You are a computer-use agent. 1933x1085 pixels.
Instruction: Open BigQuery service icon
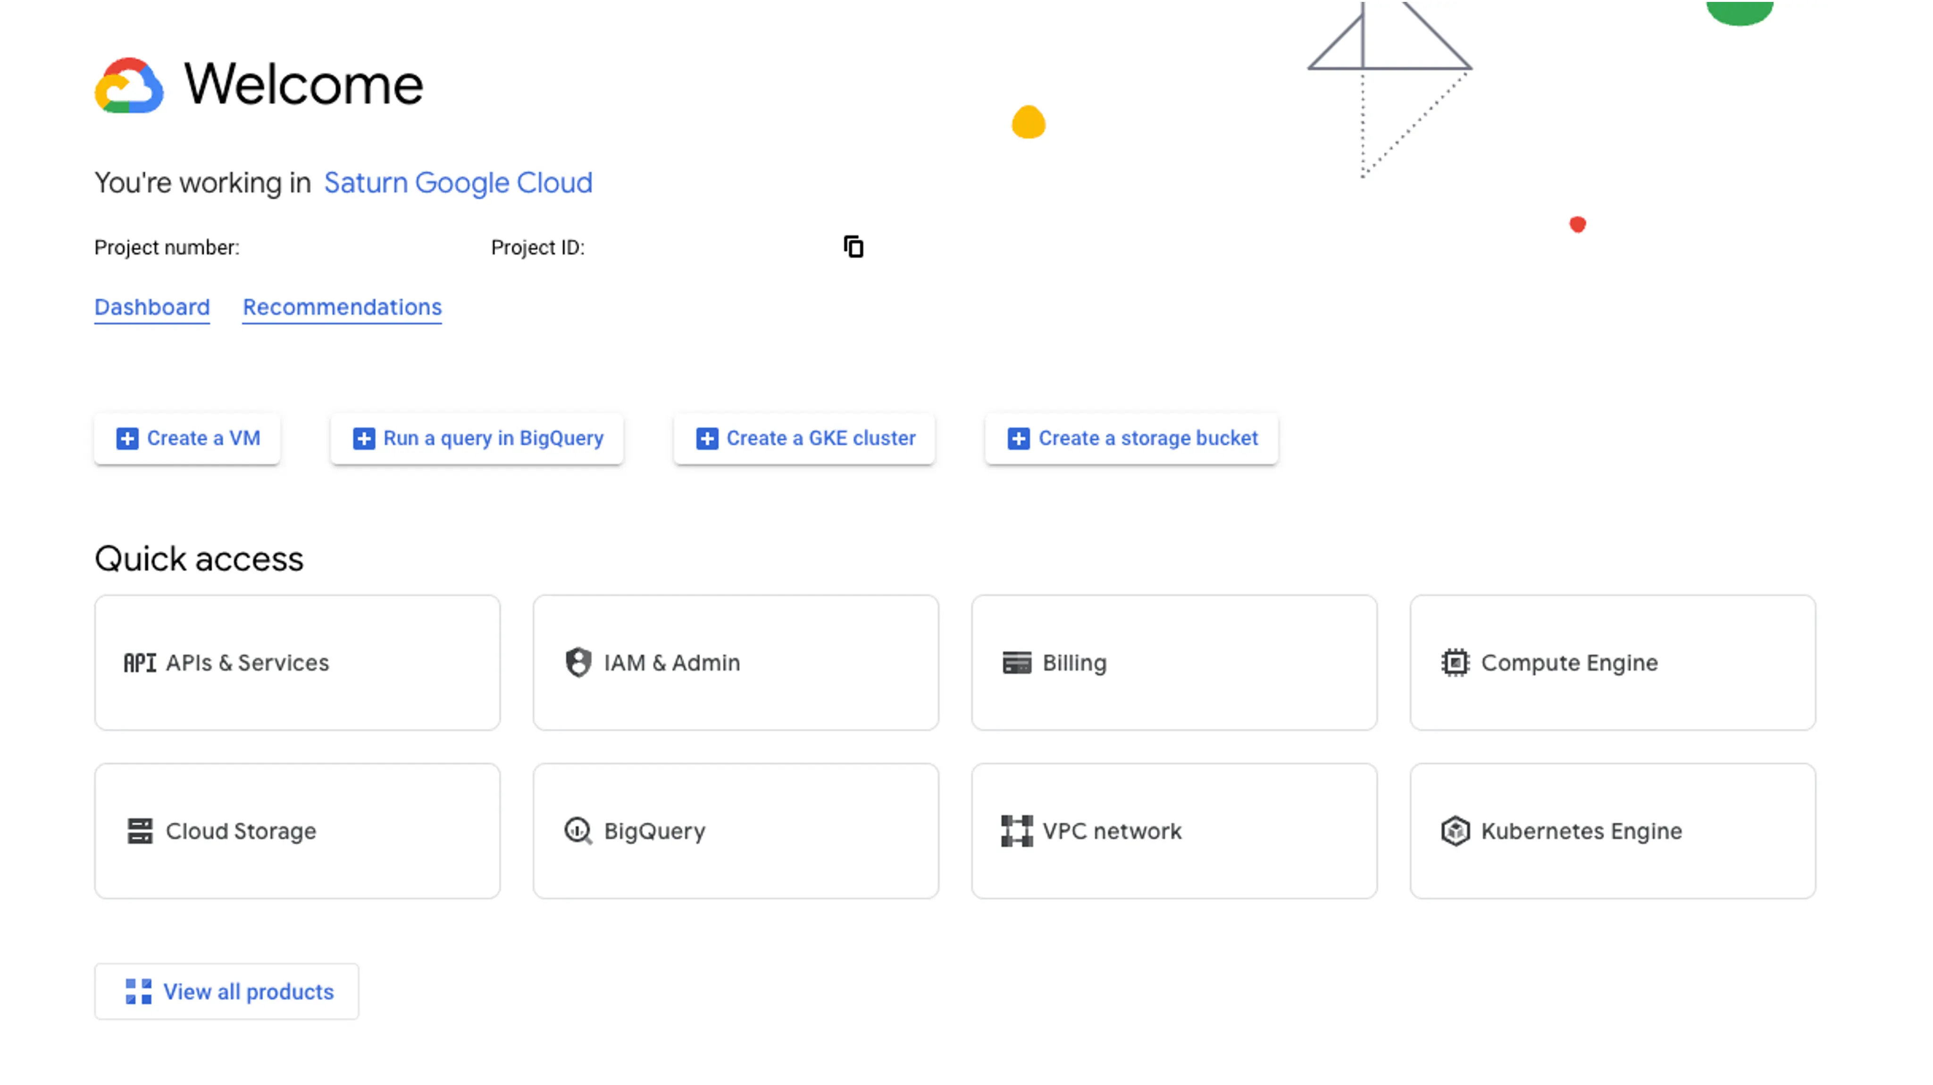577,830
